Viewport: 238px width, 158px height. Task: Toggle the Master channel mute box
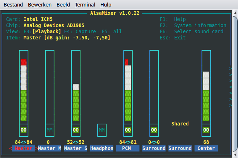pyautogui.click(x=24, y=129)
